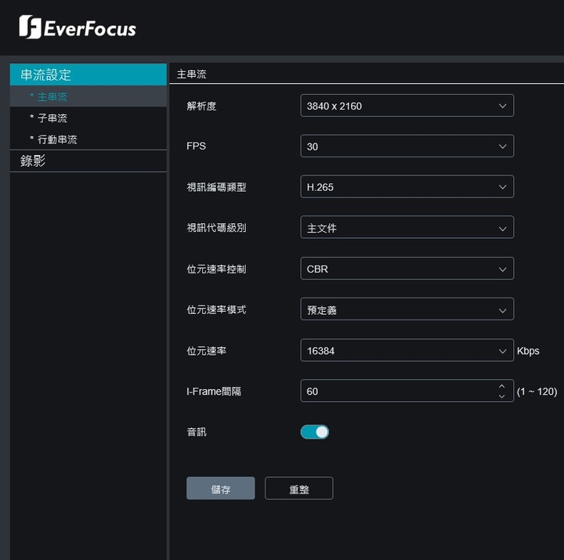
Task: Click chevron of 16384 Kbps bitrate dropdown
Action: [502, 351]
